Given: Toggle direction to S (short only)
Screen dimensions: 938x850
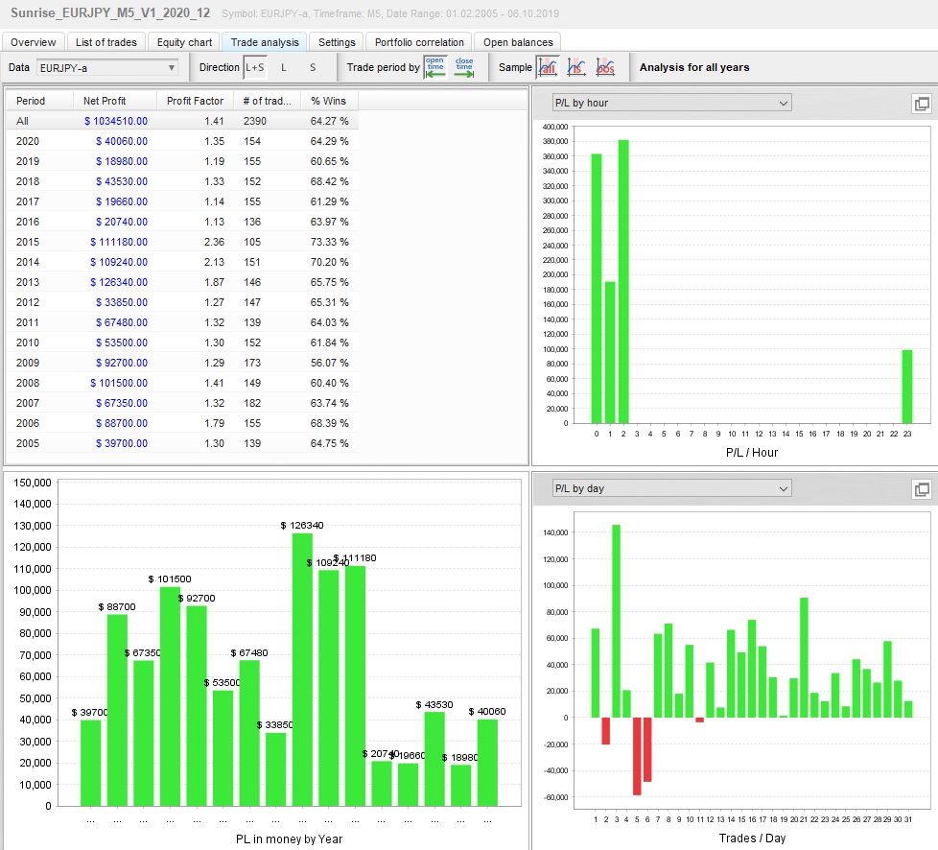Looking at the screenshot, I should [312, 67].
